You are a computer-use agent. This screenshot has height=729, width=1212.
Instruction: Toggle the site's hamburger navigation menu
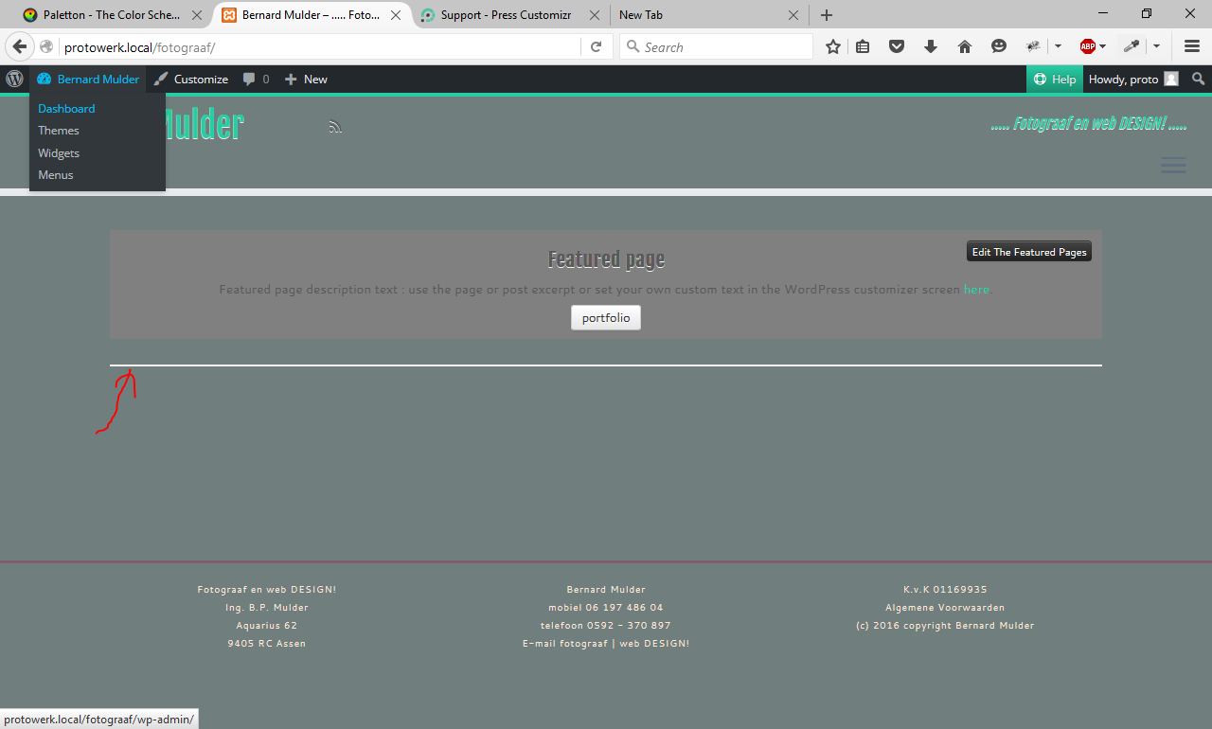tap(1173, 166)
